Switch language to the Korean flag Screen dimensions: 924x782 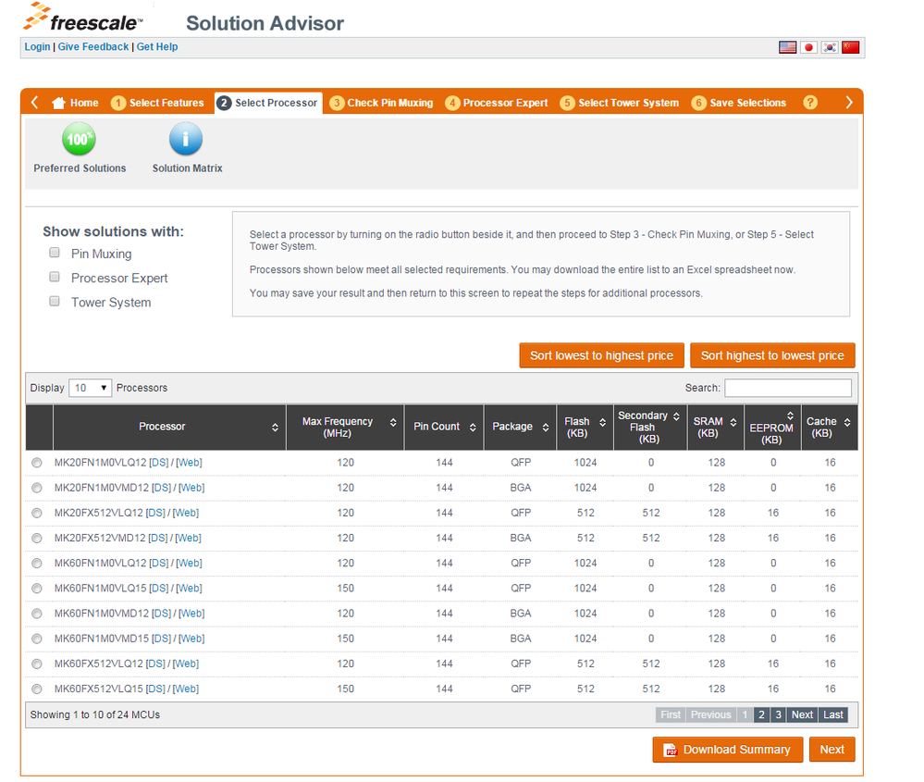[829, 47]
